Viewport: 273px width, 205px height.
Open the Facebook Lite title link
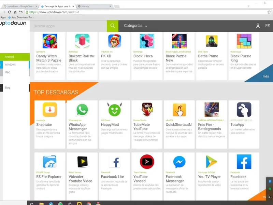click(x=113, y=177)
